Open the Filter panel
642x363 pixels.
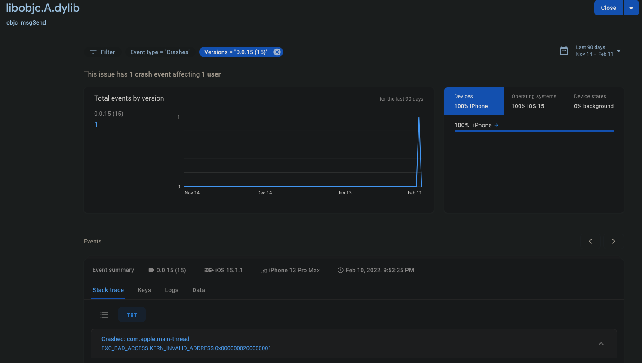(102, 52)
